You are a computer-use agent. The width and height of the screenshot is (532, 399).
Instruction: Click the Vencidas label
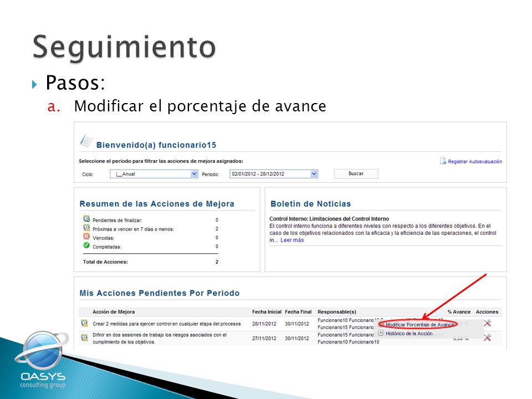[x=104, y=238]
